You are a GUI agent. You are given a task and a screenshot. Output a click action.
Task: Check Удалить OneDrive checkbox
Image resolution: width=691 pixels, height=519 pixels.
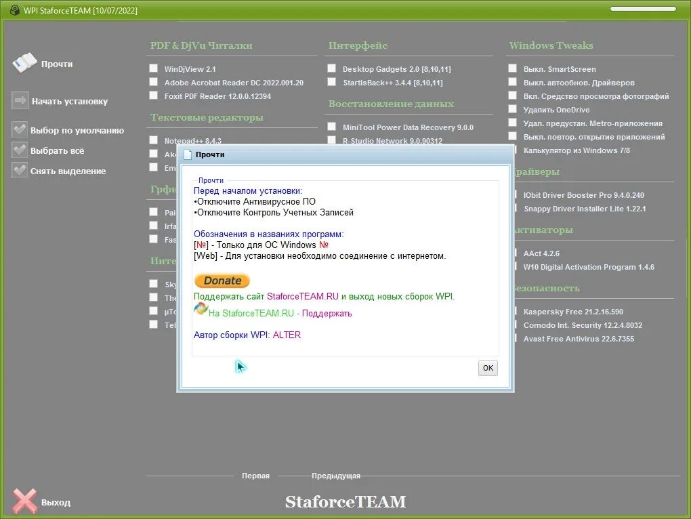(513, 109)
